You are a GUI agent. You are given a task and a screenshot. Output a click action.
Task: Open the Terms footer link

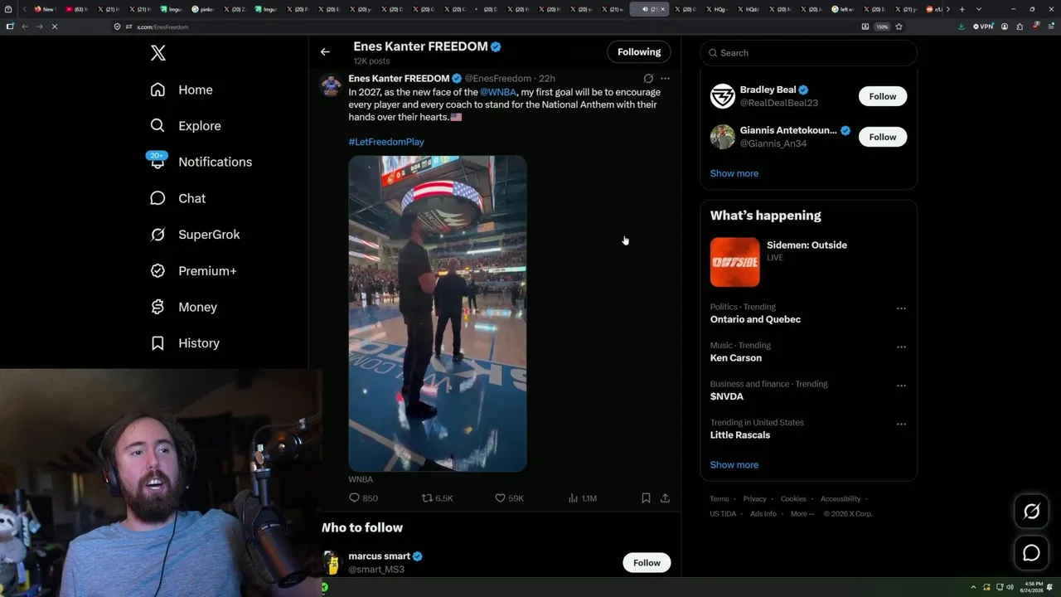click(x=719, y=499)
